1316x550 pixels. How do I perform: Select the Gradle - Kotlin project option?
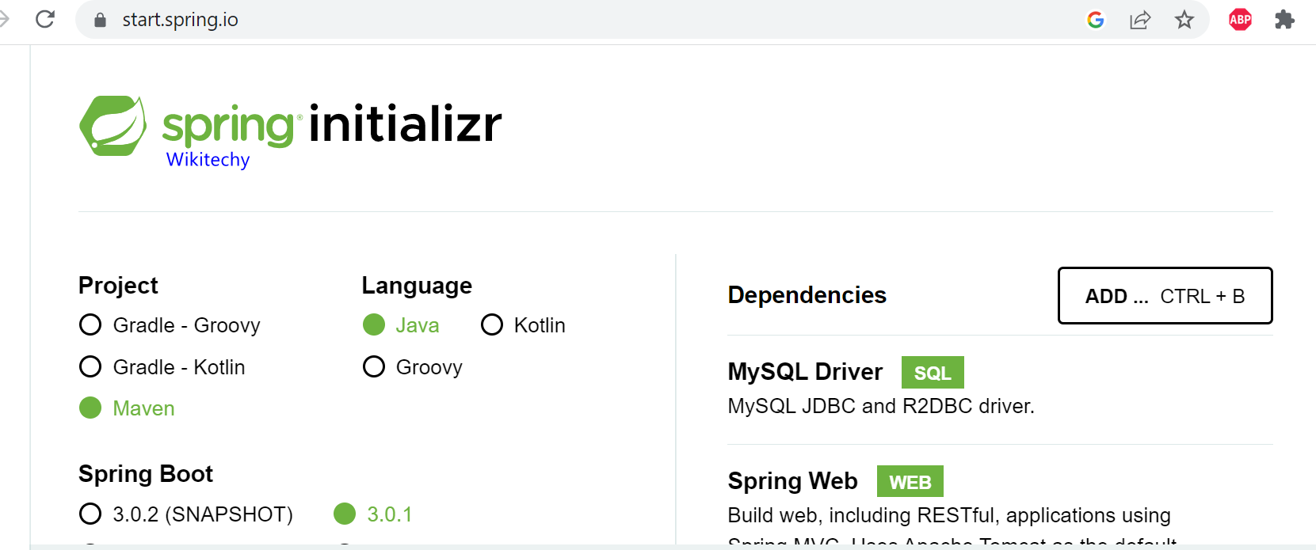[162, 367]
